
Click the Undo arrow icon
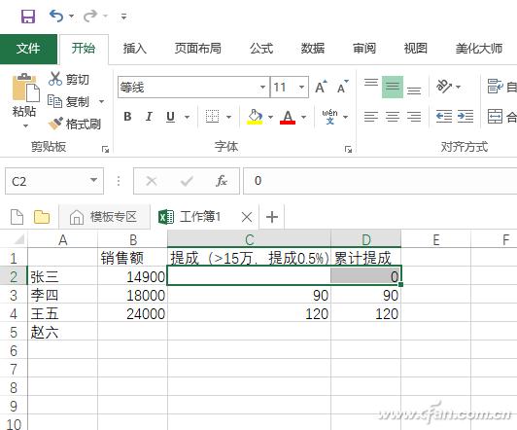(56, 16)
